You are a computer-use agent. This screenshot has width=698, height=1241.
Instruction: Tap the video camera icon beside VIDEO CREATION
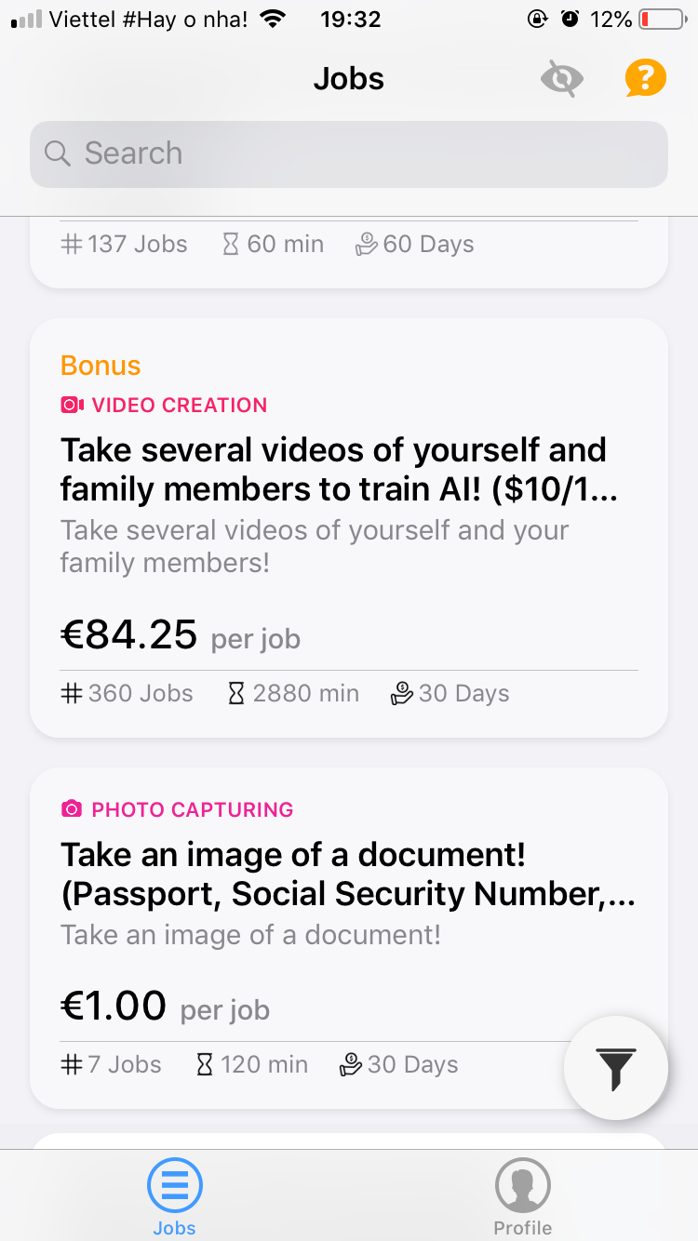point(73,405)
